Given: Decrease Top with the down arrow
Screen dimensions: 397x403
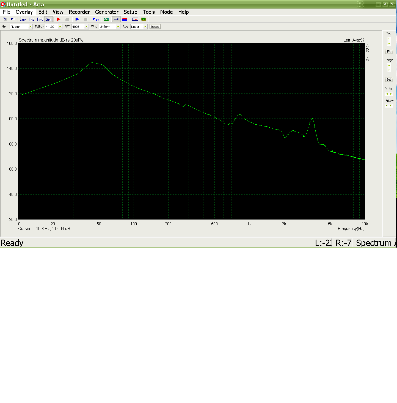Looking at the screenshot, I should [389, 44].
